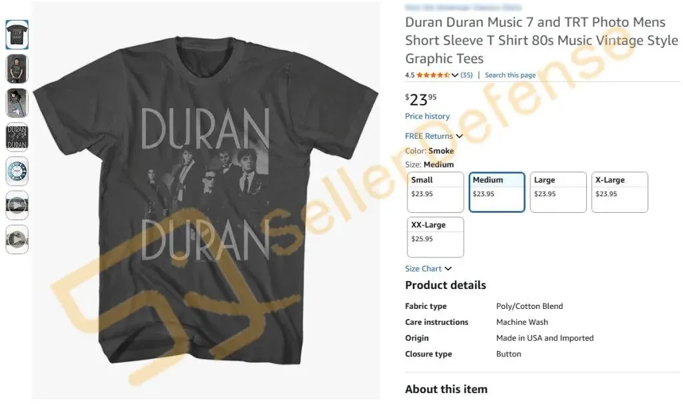Play the first product video thumbnail
683x405 pixels.
[17, 205]
